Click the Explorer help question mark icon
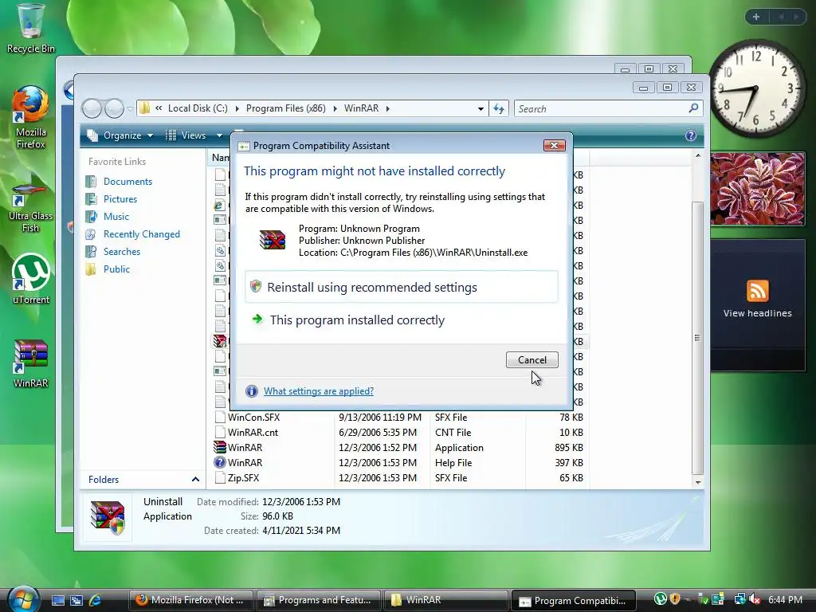 coord(691,135)
